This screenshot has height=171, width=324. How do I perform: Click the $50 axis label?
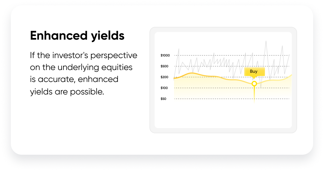[x=163, y=99]
